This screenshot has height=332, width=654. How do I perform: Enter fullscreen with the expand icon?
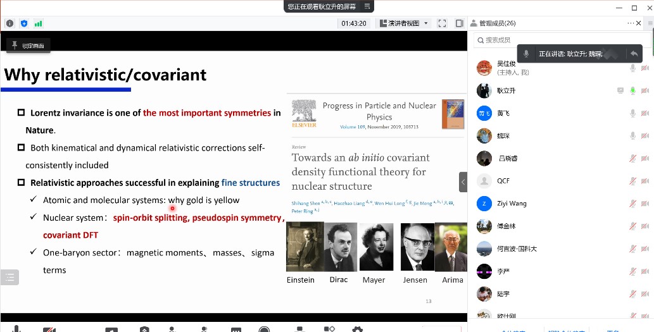tap(442, 23)
